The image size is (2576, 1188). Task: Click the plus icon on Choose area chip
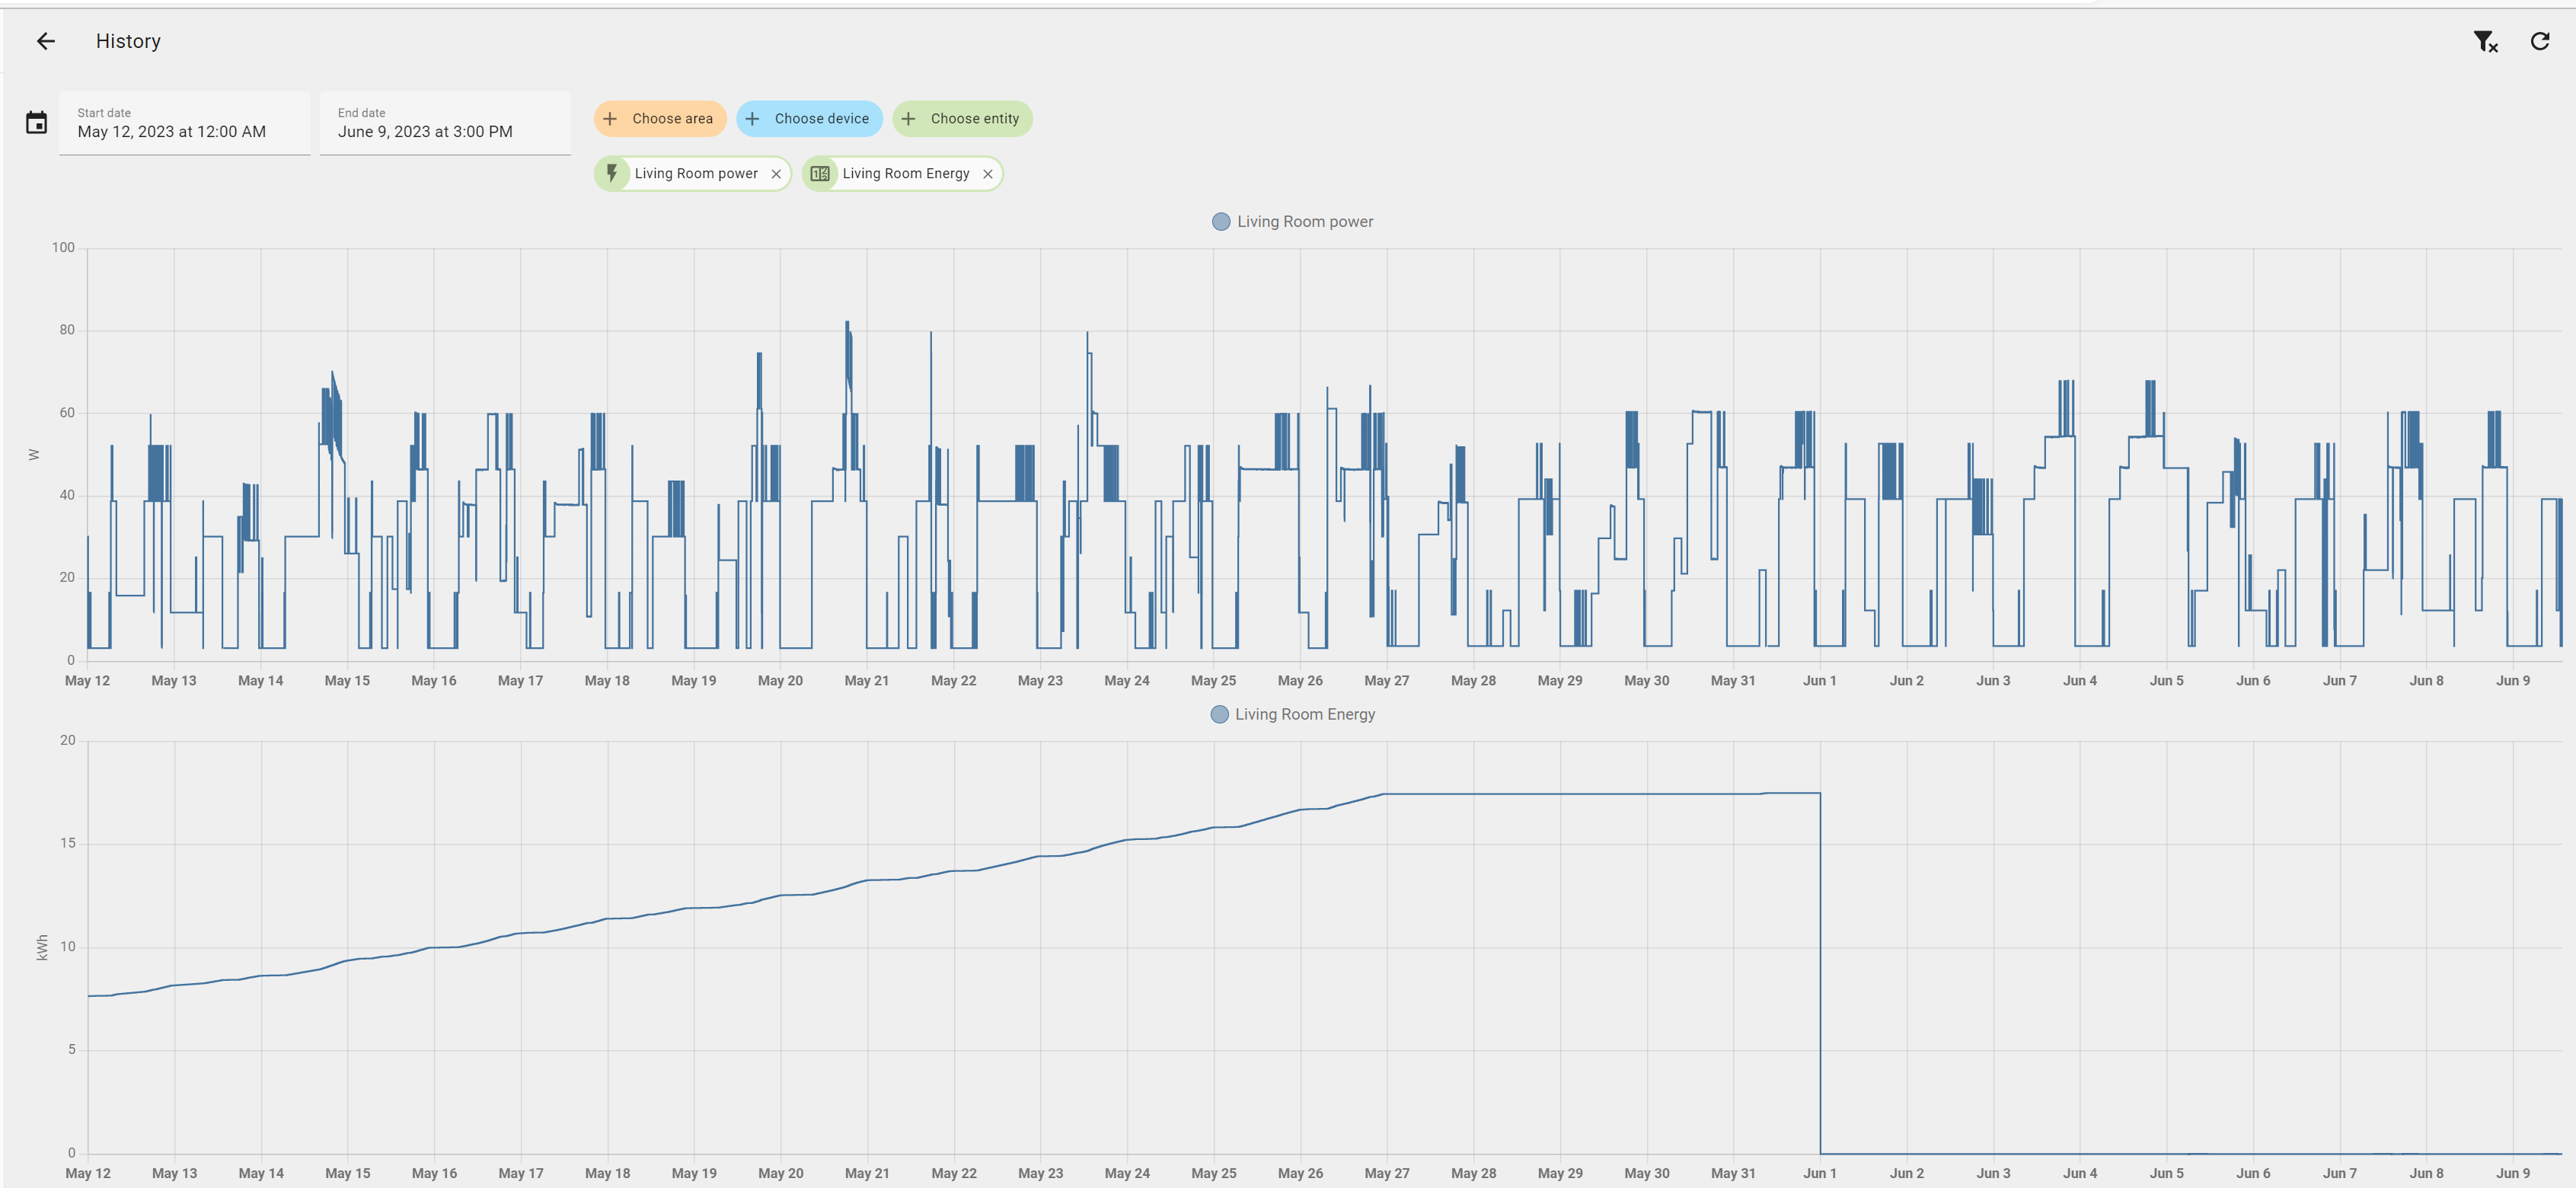[x=610, y=118]
